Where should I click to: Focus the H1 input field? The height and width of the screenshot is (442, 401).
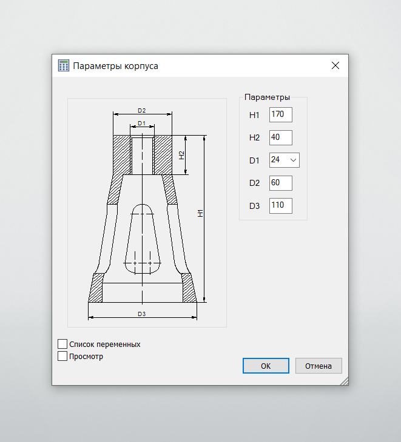pos(281,114)
